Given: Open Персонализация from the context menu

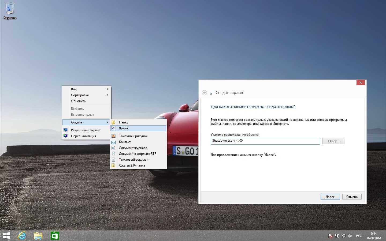Looking at the screenshot, I should 83,136.
